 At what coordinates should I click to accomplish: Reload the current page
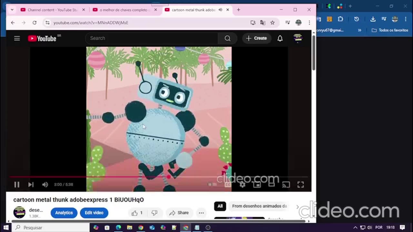pos(35,23)
